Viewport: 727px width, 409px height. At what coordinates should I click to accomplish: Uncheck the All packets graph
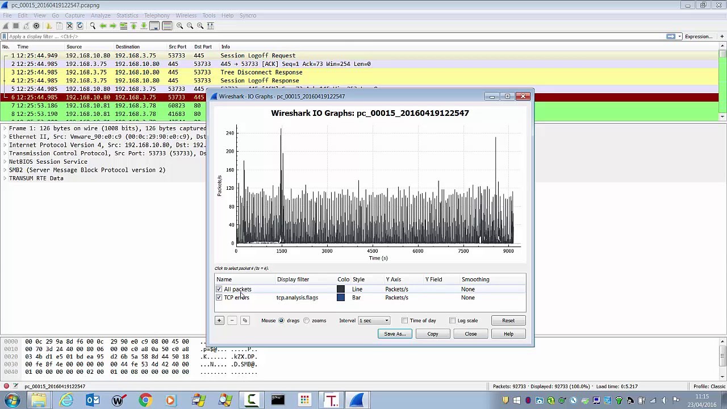pyautogui.click(x=219, y=289)
